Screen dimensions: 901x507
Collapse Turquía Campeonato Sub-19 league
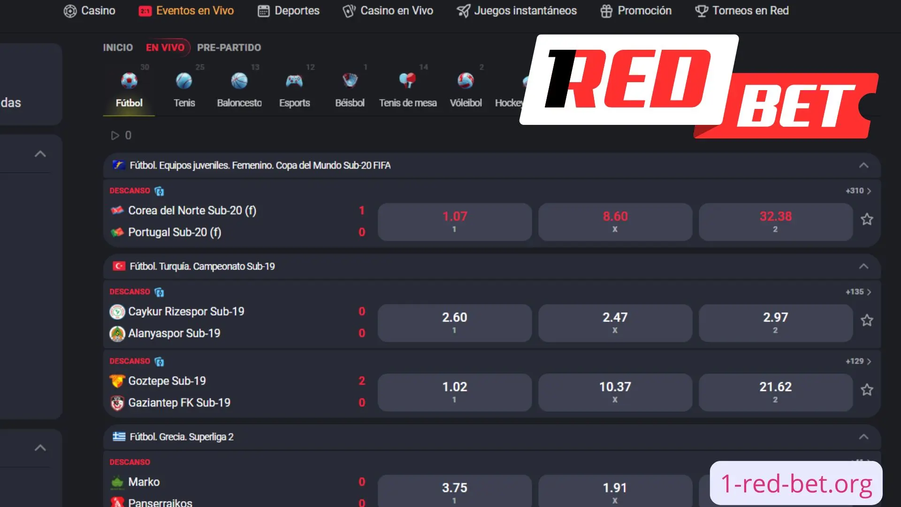point(863,266)
